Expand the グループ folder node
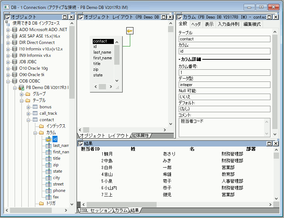Image resolution: width=284 pixels, height=218 pixels. [22, 94]
